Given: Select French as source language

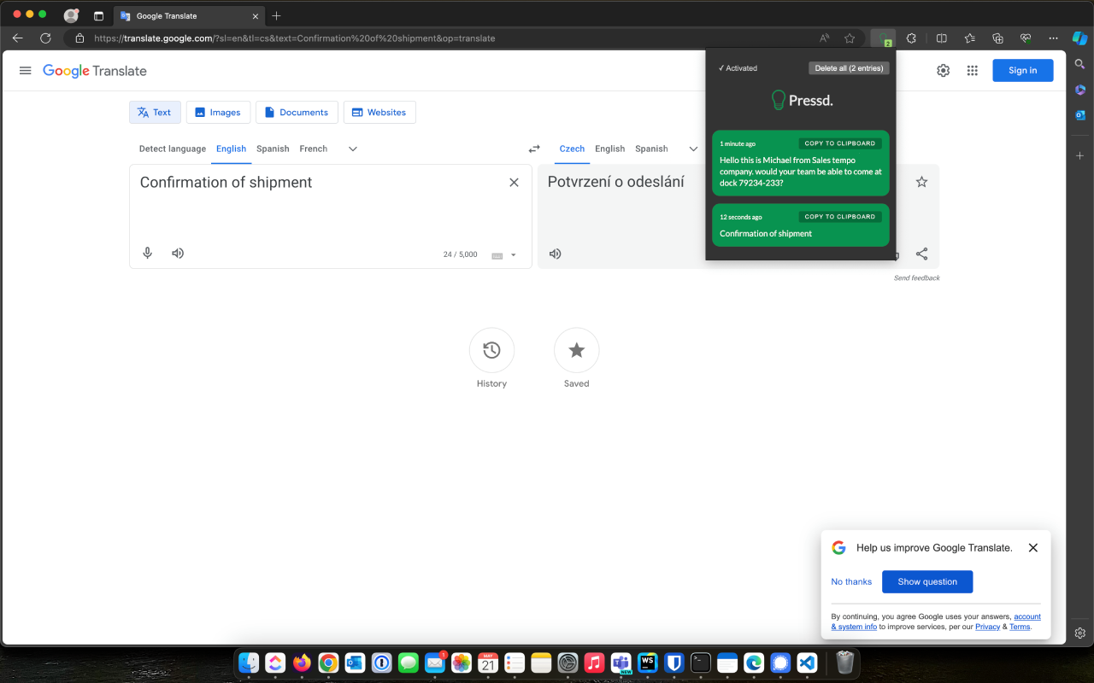Looking at the screenshot, I should [314, 149].
